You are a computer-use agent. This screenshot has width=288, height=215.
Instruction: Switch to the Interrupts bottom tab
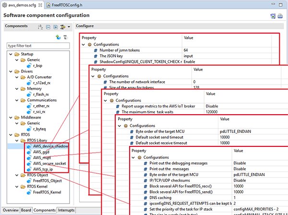coord(66,210)
